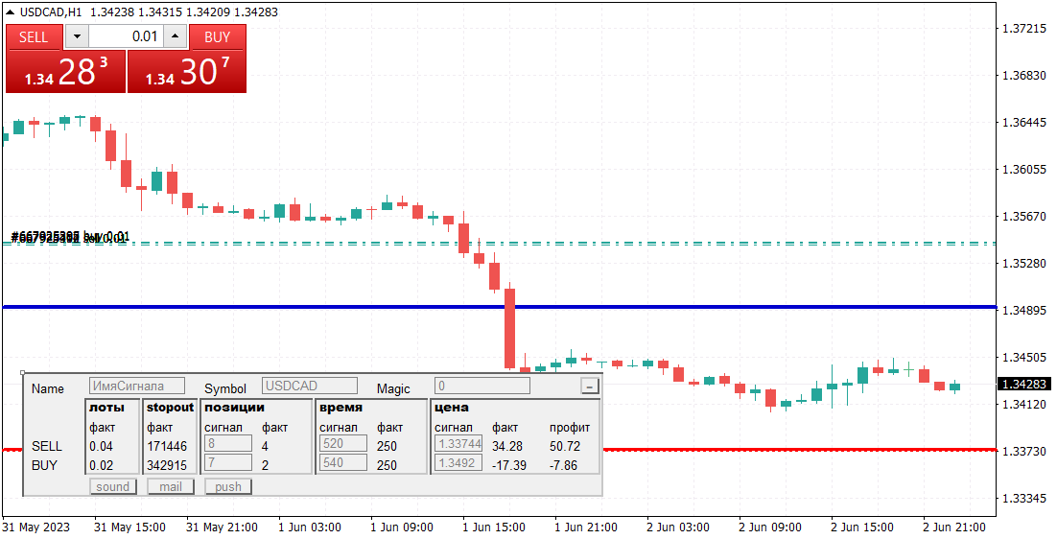Click the 31 May 2023 time axis label

pyautogui.click(x=35, y=527)
